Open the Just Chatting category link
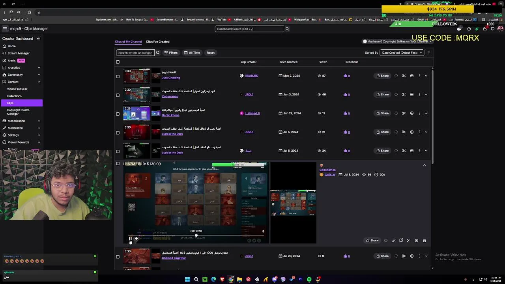This screenshot has height=284, width=505. (170, 78)
